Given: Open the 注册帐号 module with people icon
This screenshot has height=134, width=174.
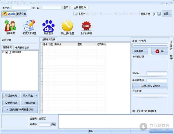Looking at the screenshot, I should [10, 27].
